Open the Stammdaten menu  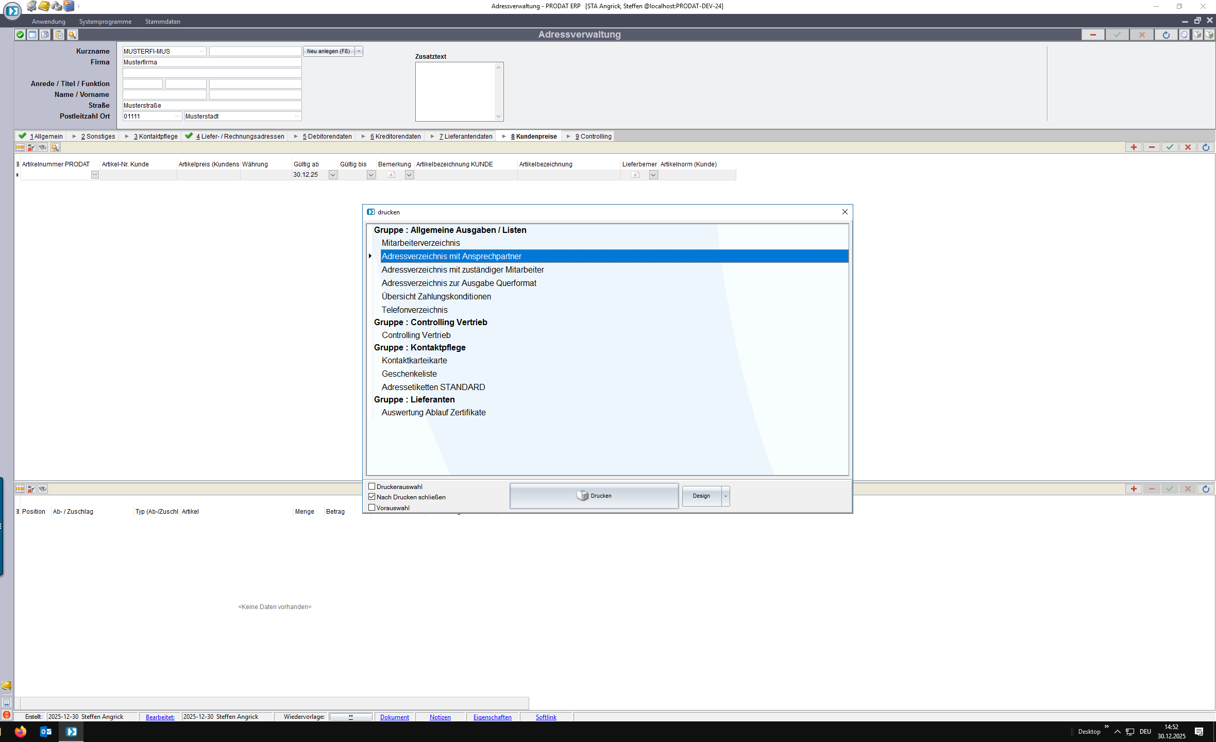pyautogui.click(x=162, y=22)
